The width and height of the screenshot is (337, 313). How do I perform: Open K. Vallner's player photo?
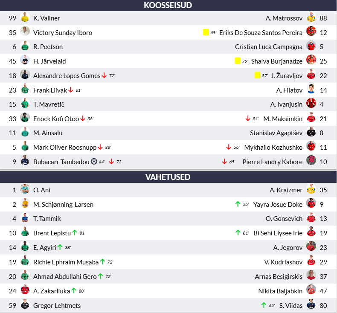[25, 17]
